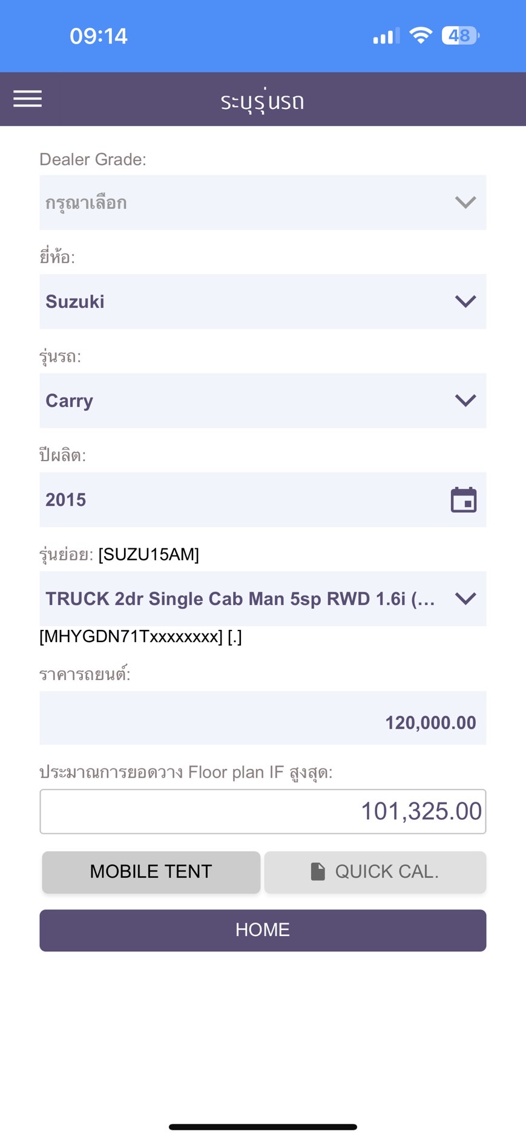
Task: Tap the cellular signal bars icon
Action: [x=386, y=36]
